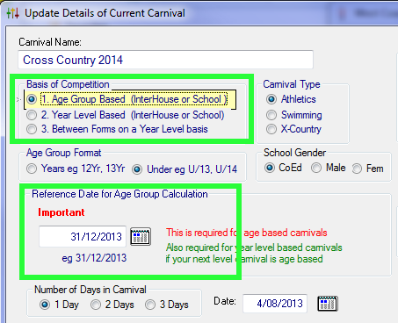Open calendar picker beside carnival Date field
Image resolution: width=398 pixels, height=323 pixels.
pyautogui.click(x=328, y=304)
